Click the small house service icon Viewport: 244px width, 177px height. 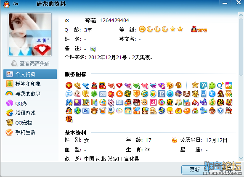195,111
